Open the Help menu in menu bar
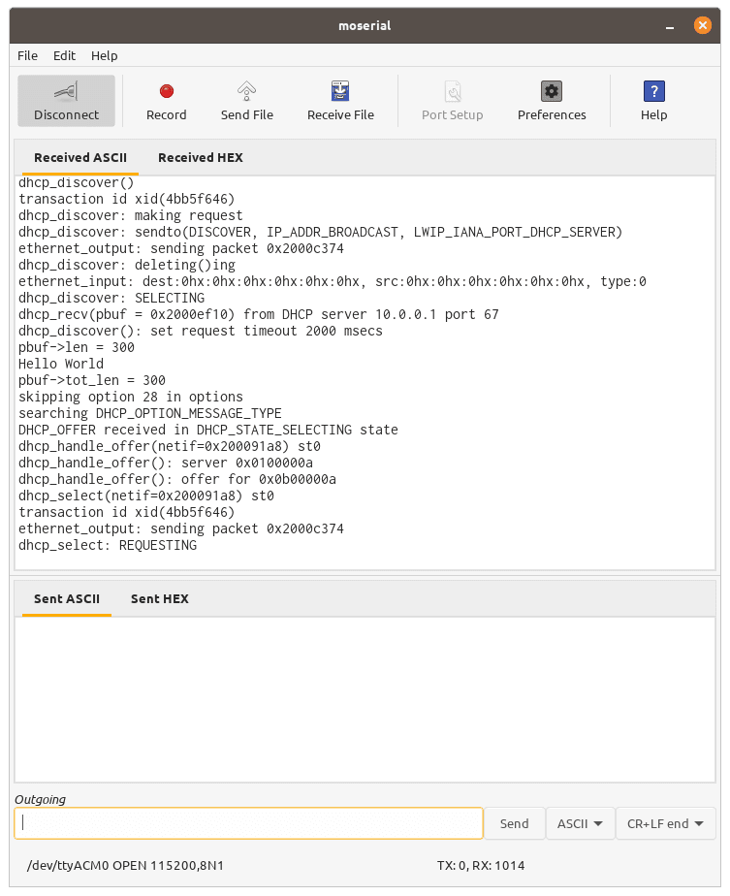This screenshot has height=896, width=730. click(105, 56)
